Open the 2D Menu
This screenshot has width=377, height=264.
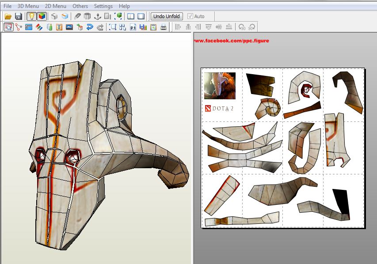56,6
